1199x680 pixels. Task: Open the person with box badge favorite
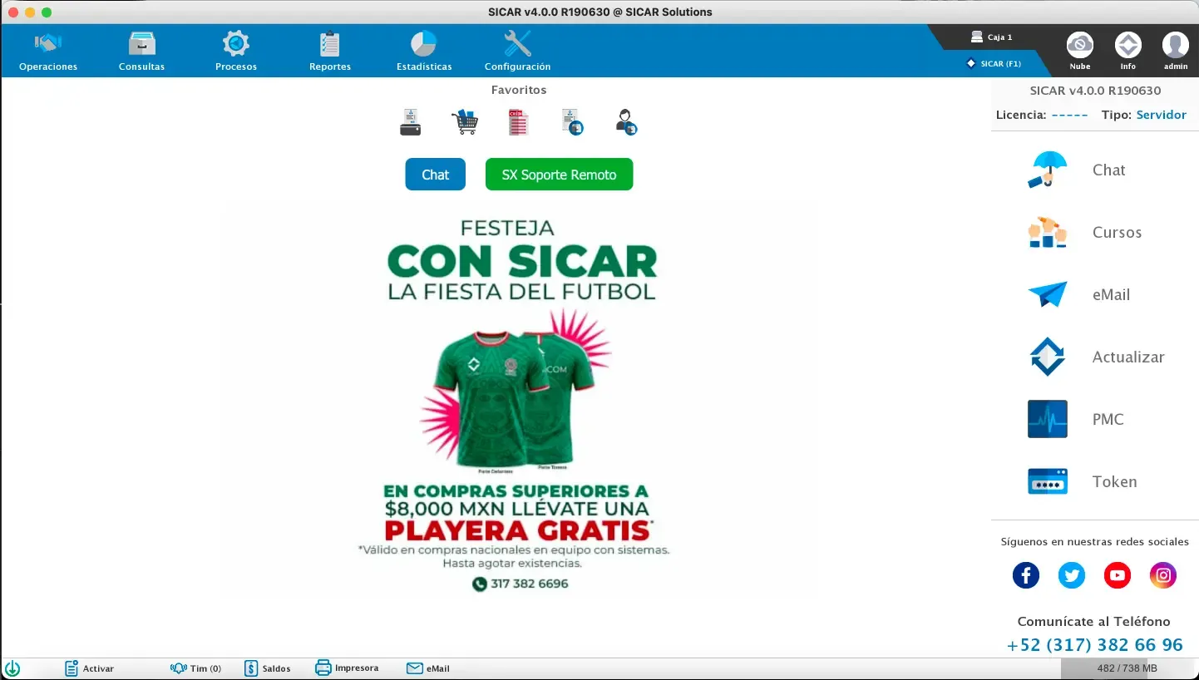click(x=626, y=122)
